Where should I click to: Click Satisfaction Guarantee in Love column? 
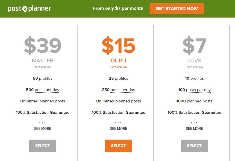click(194, 112)
